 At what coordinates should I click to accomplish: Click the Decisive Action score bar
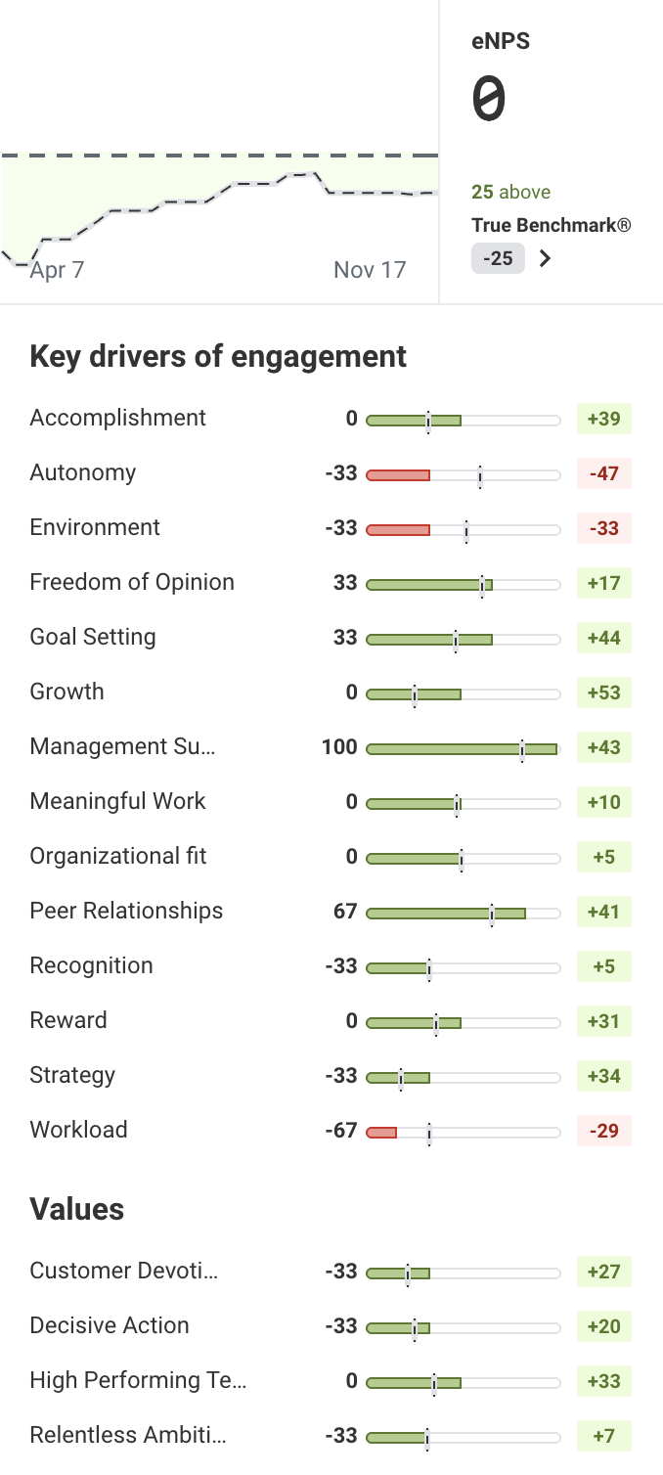pos(463,1328)
